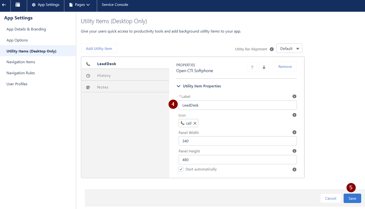Click the Open CTI Softphone text
Screen dimensions: 365x209
(195, 71)
